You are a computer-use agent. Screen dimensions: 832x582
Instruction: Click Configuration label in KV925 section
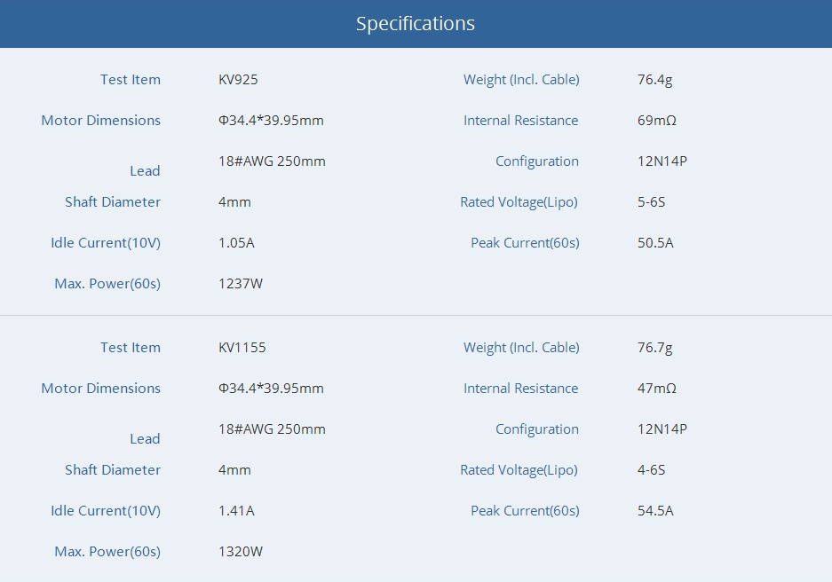536,161
